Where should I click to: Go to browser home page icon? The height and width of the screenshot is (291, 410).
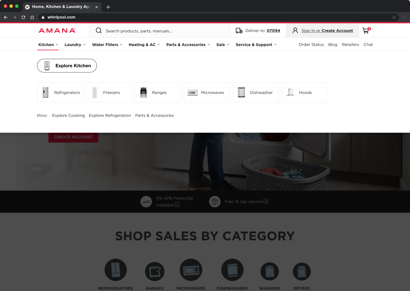32,17
